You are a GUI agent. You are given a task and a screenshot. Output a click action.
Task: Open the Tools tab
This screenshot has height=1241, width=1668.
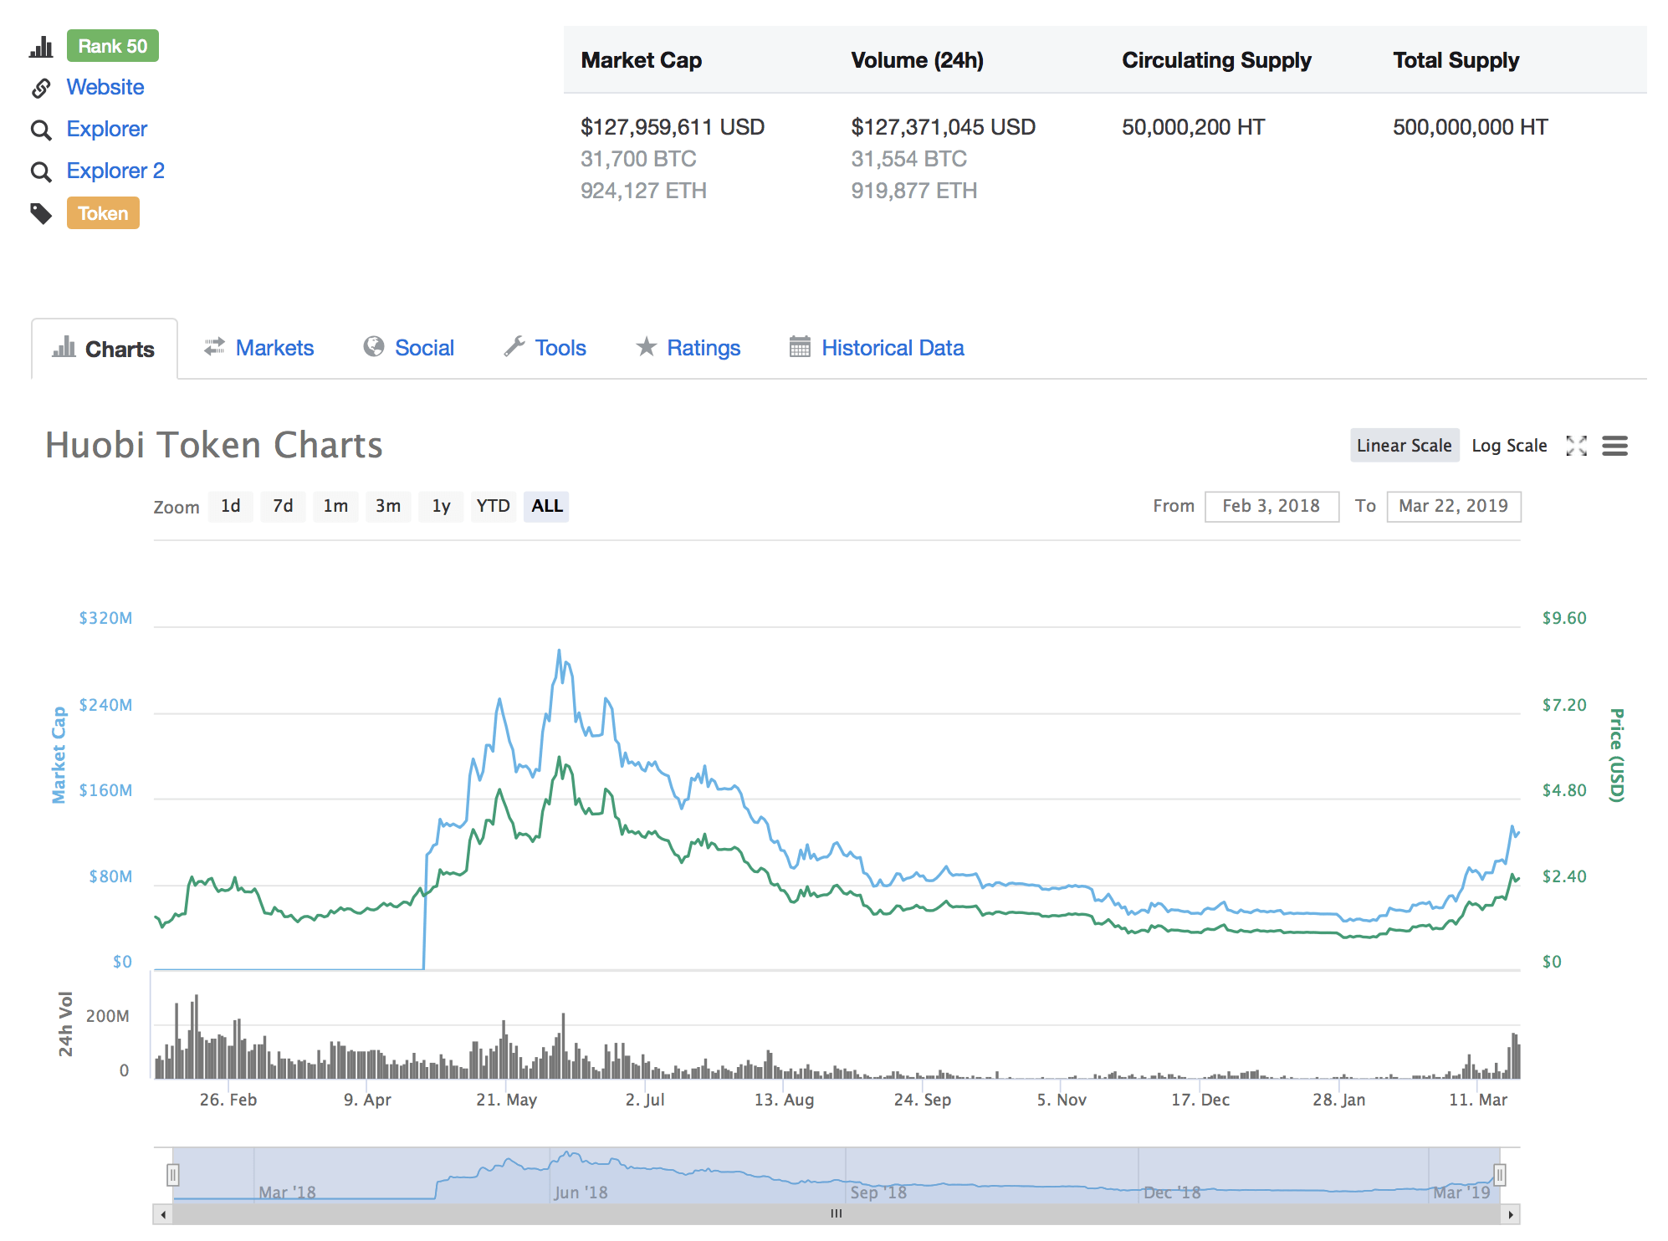coord(545,348)
